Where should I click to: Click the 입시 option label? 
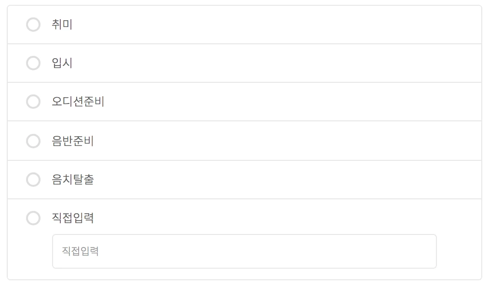click(x=61, y=63)
